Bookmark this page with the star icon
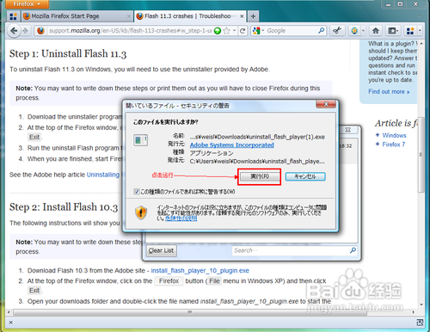430x332 pixels. click(226, 31)
